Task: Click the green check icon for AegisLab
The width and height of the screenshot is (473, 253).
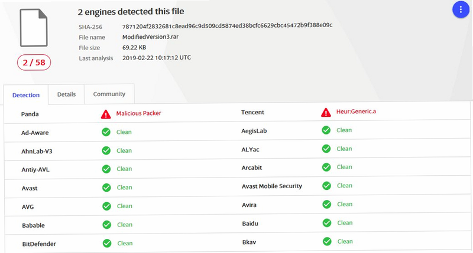Action: point(326,130)
